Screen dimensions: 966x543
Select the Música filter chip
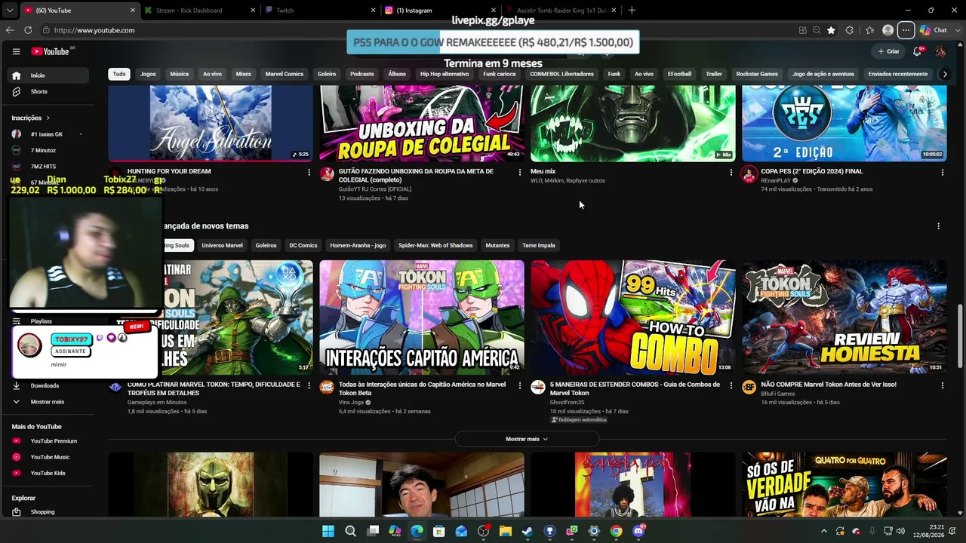pos(180,74)
